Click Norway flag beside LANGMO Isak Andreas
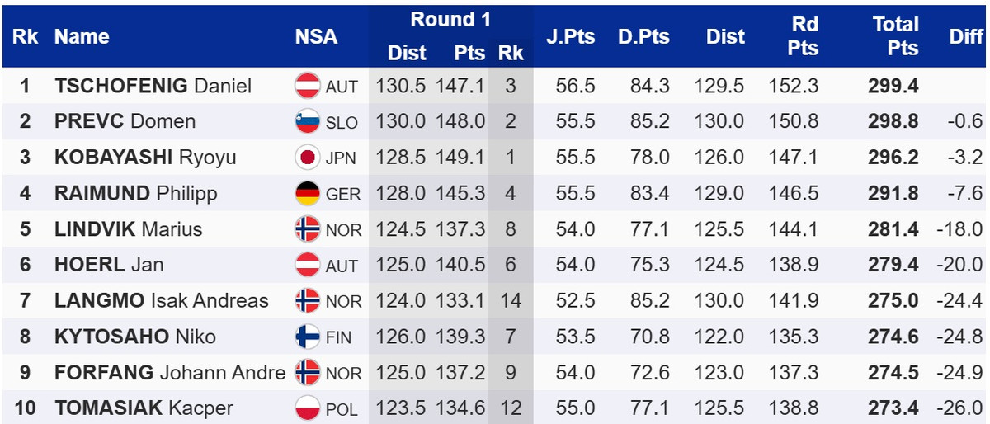Image resolution: width=990 pixels, height=424 pixels. tap(308, 301)
